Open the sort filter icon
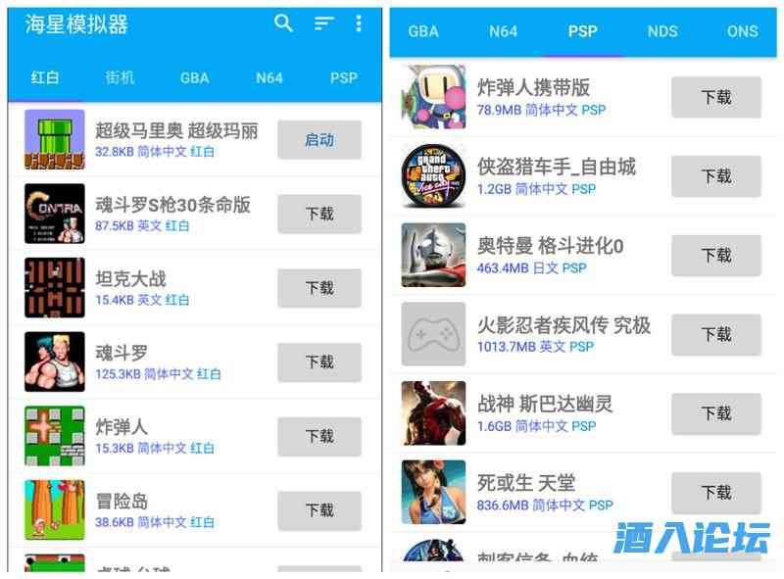The height and width of the screenshot is (579, 784). click(x=324, y=23)
